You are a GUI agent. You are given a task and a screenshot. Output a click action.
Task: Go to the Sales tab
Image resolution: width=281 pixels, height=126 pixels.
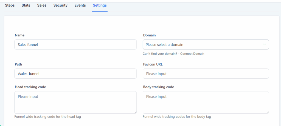click(x=42, y=5)
